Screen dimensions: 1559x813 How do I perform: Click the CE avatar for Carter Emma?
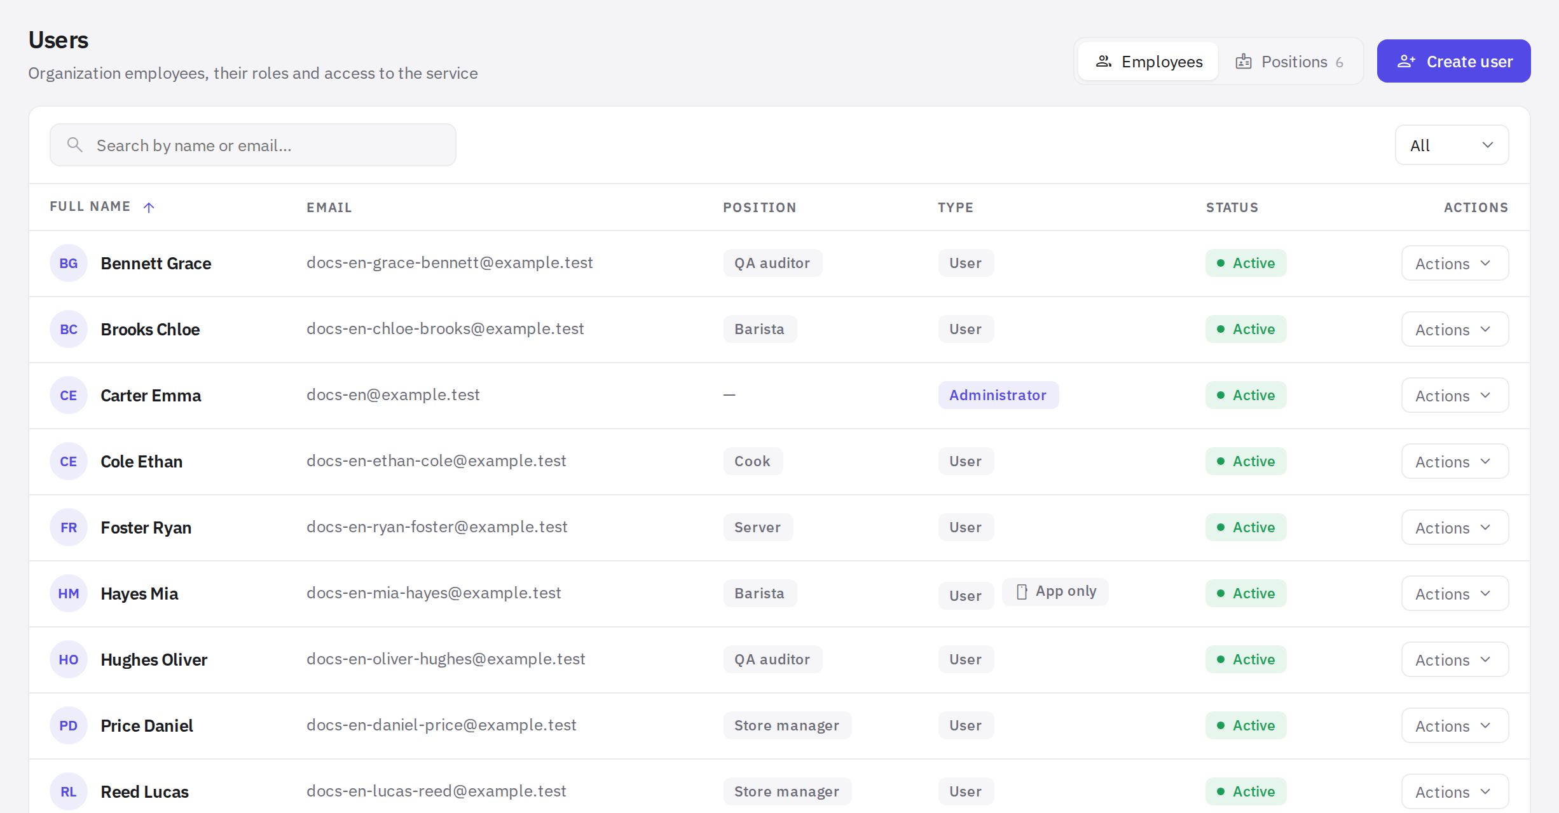(x=69, y=395)
